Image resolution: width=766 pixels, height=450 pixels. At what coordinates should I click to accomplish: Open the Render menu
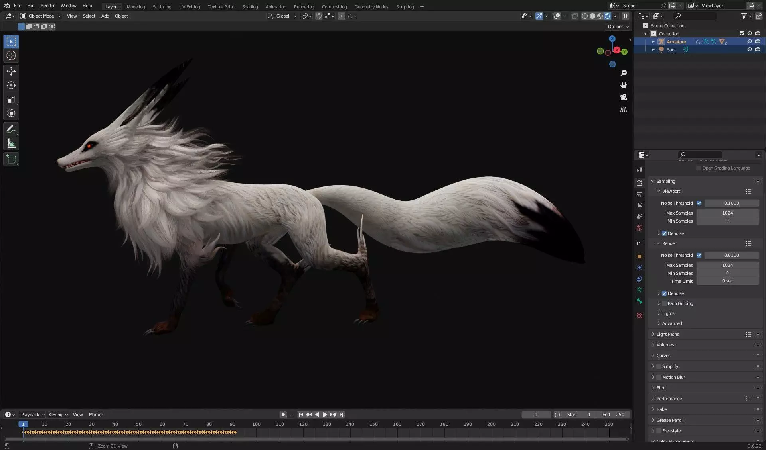[47, 6]
